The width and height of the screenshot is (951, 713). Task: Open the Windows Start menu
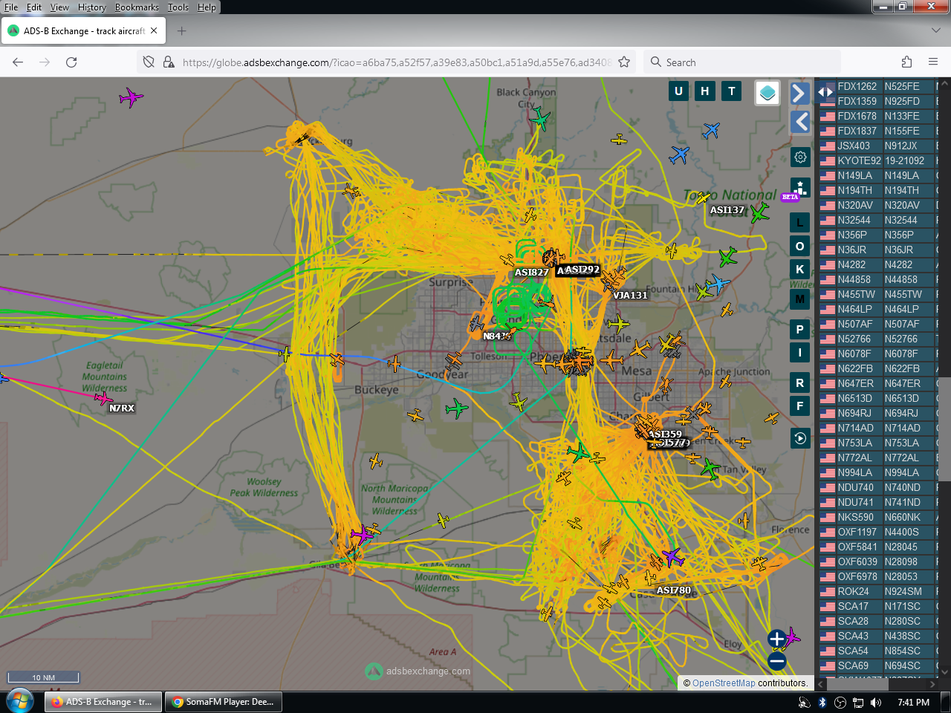[20, 702]
